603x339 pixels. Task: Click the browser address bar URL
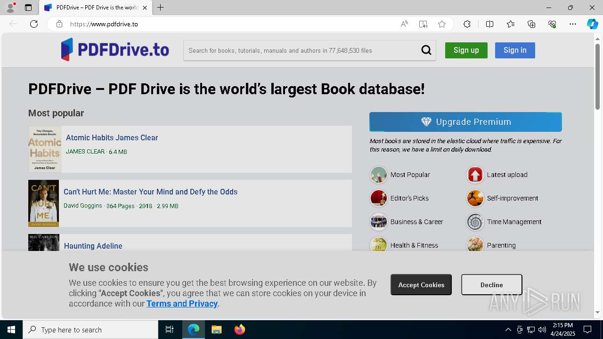104,24
